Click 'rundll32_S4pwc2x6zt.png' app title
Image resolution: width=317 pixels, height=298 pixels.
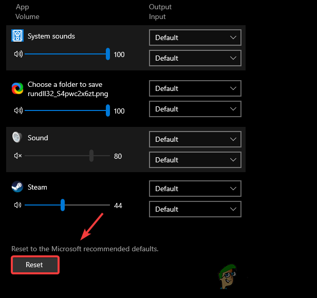click(x=68, y=94)
